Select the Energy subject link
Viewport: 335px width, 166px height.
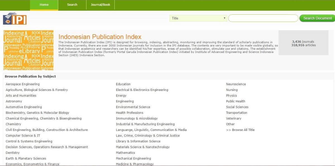point(121,96)
